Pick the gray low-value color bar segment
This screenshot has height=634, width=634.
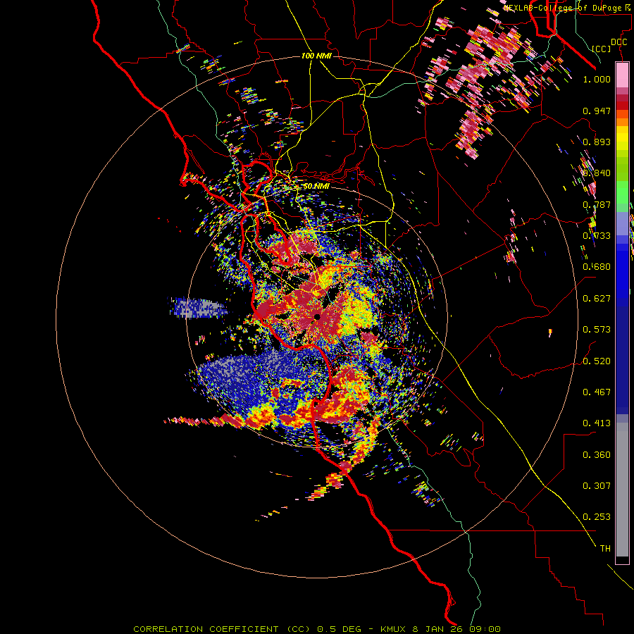(622, 490)
